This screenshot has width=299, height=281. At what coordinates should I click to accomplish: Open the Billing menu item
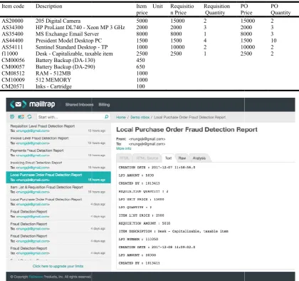[x=104, y=105]
